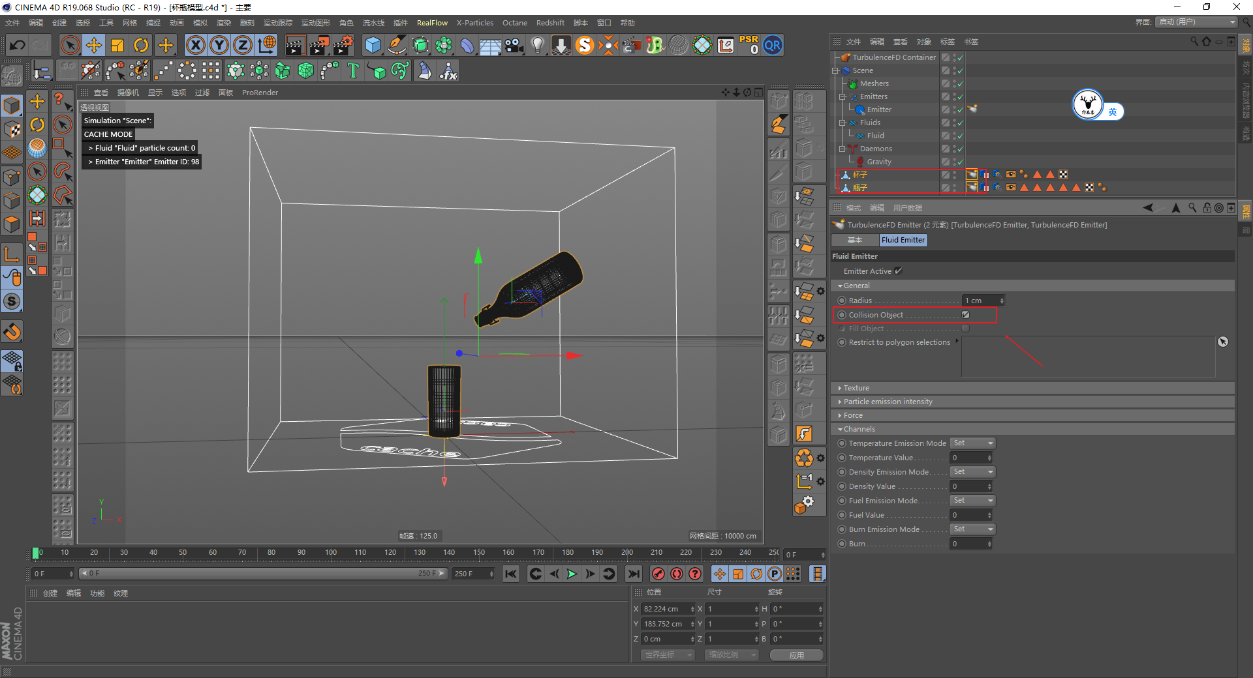Uncheck the Emitter Active checkbox
Image resolution: width=1253 pixels, height=678 pixels.
point(899,271)
